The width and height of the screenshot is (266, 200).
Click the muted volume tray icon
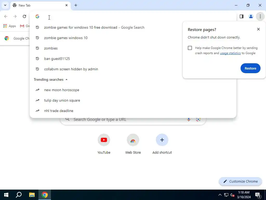coord(232,195)
